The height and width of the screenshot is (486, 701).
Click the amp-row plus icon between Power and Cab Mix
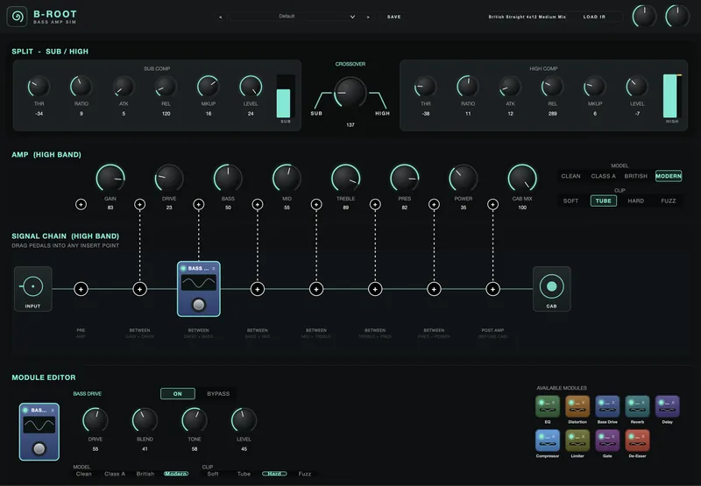coord(492,204)
